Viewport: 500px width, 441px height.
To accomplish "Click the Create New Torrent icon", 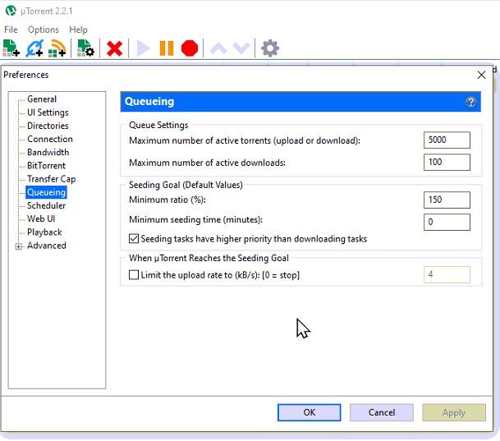I will (x=85, y=49).
